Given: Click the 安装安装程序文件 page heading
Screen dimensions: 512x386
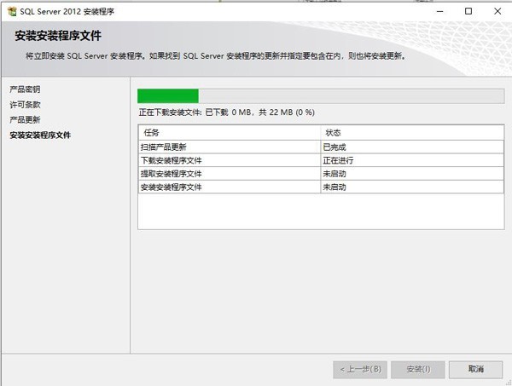Looking at the screenshot, I should pyautogui.click(x=58, y=36).
